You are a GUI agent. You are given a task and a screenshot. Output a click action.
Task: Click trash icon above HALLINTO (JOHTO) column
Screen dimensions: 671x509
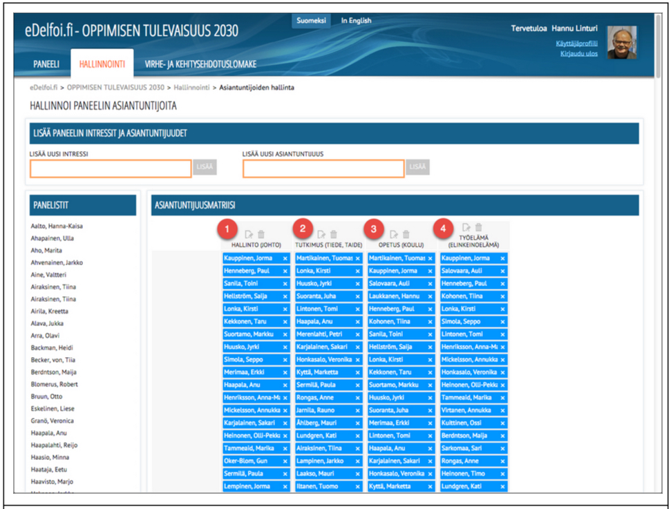tap(261, 235)
